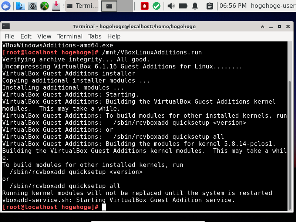Click 'Running kernel modules will not be replaced' line
296x222 pixels.
tap(137, 193)
